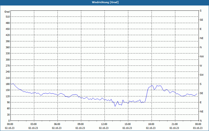This screenshot has height=131, width=209.
Task: Click the 270 y-axis value
Action: coord(8,66)
